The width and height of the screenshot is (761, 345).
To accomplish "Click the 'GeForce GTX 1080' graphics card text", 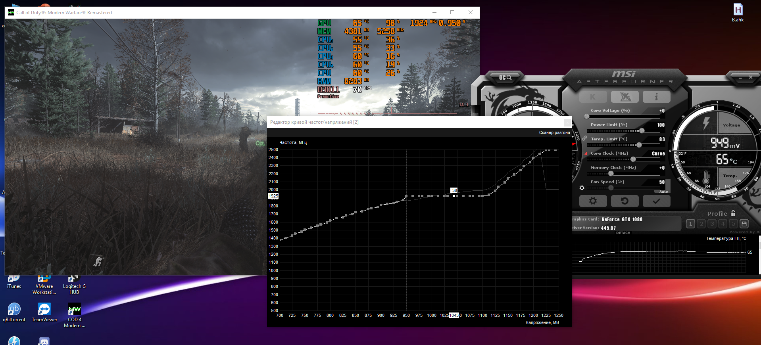I will click(x=622, y=219).
